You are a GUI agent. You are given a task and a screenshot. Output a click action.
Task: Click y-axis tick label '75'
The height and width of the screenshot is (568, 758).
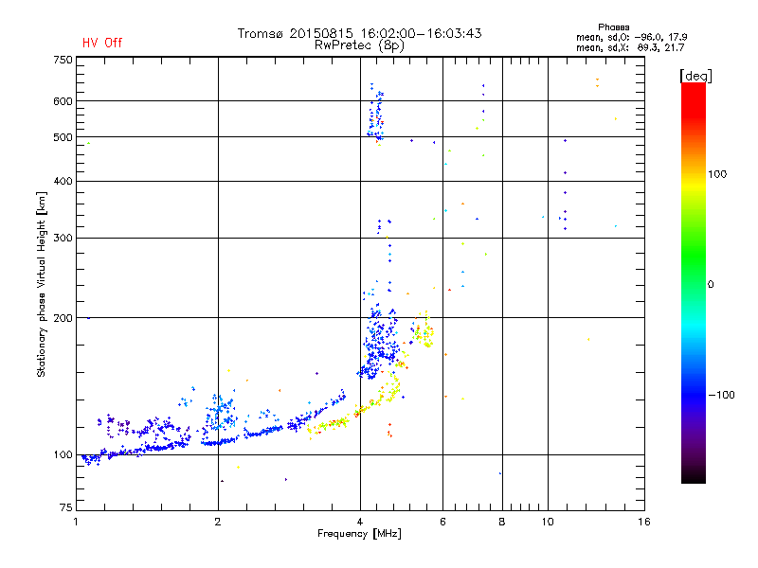66,507
